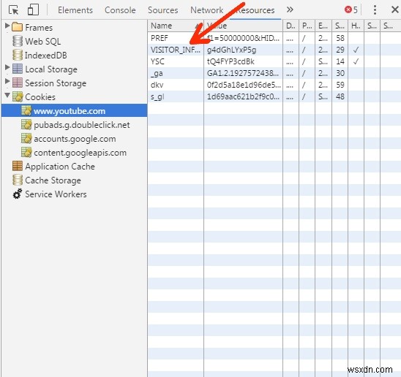Click cookie value 1d69aac621b2f9c0...
401x377 pixels.
(243, 96)
